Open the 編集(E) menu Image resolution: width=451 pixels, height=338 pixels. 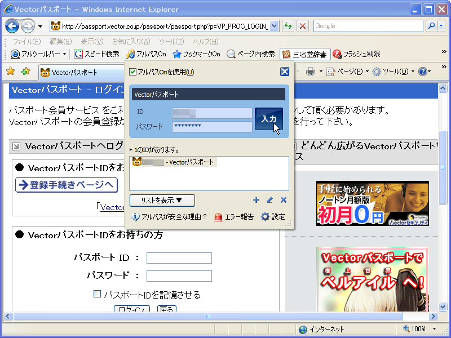click(61, 41)
